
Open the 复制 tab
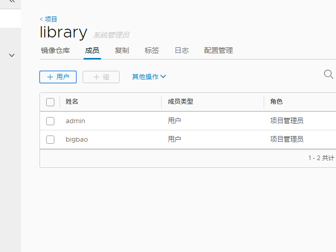[x=122, y=51]
